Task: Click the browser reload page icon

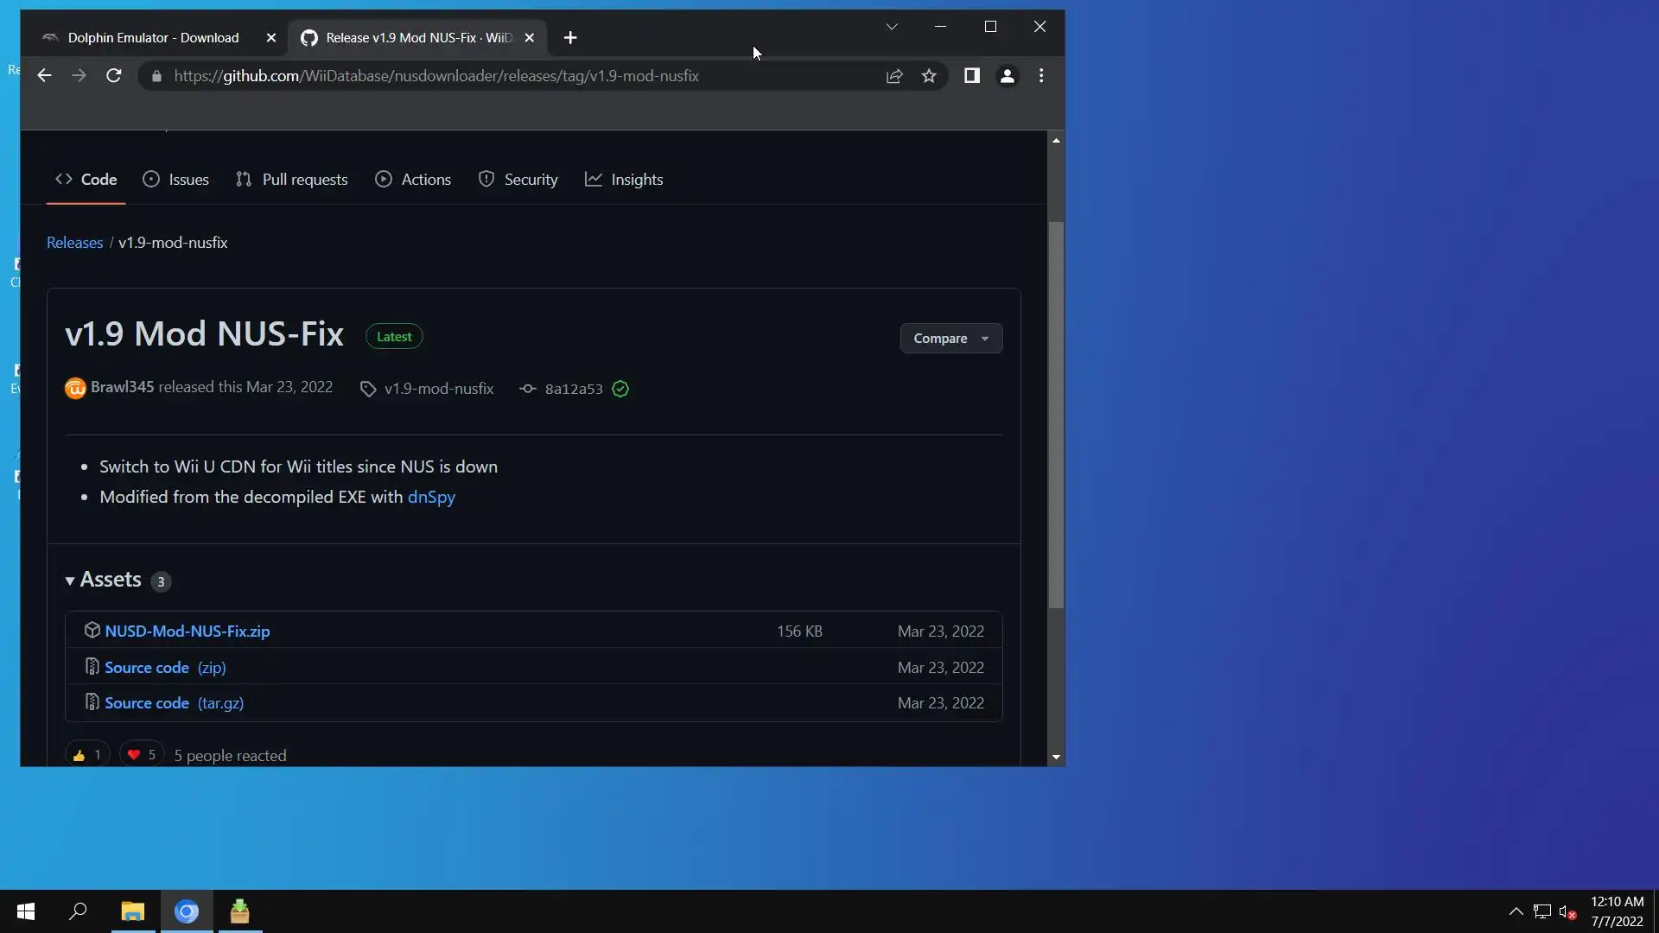Action: coord(113,76)
